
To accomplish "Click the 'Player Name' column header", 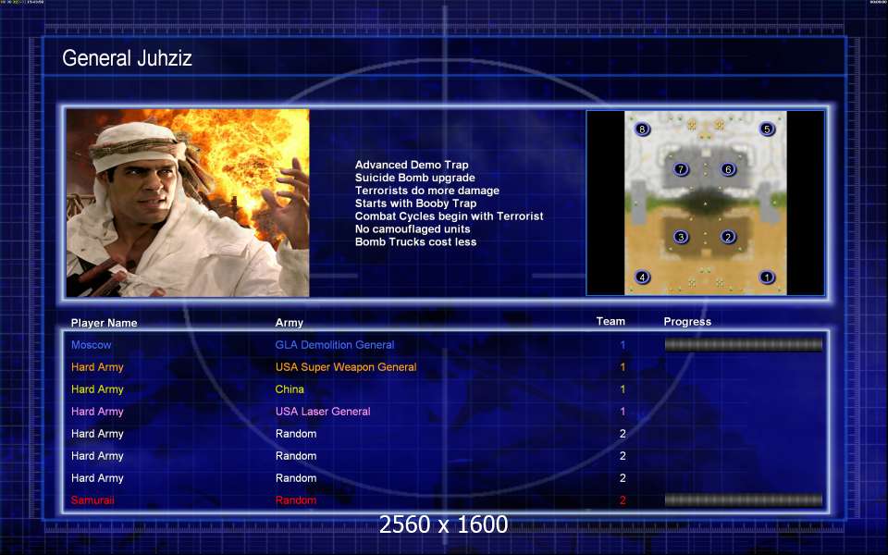I will coord(105,323).
